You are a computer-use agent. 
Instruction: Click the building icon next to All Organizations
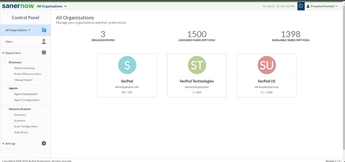click(44, 30)
